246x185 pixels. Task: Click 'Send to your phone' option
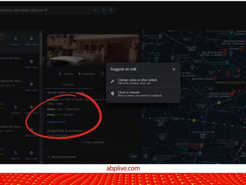64,157
